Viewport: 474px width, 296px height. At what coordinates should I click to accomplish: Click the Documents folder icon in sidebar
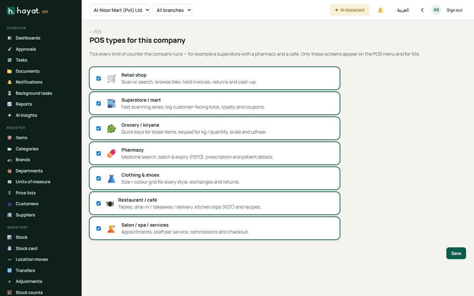(10, 71)
